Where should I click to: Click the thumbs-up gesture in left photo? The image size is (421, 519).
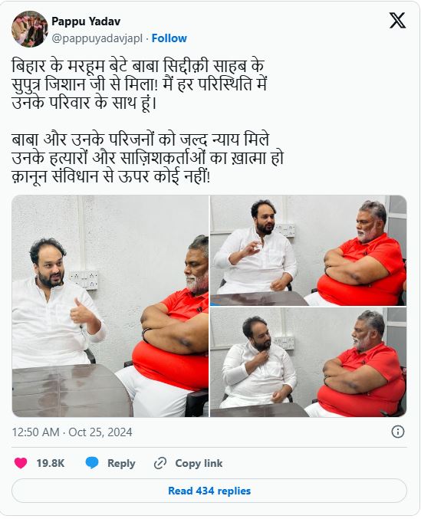83,313
